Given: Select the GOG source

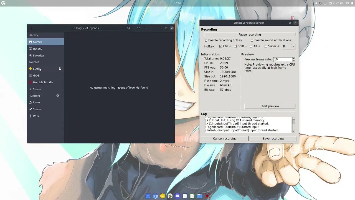Looking at the screenshot, I should [x=45, y=76].
